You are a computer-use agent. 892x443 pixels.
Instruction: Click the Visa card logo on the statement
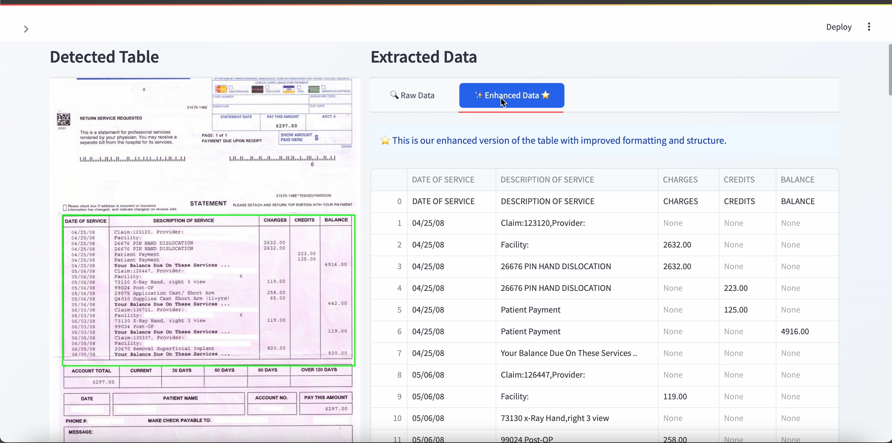click(x=289, y=89)
